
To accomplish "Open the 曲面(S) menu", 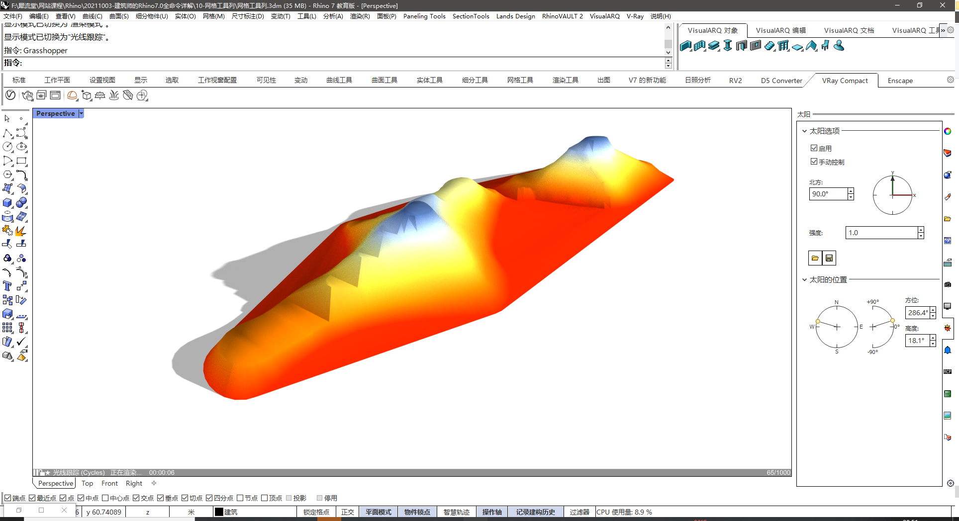I will click(x=119, y=16).
